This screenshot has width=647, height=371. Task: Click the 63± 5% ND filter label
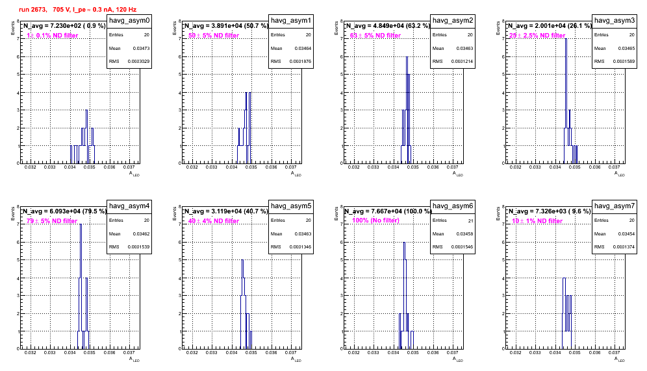[375, 36]
